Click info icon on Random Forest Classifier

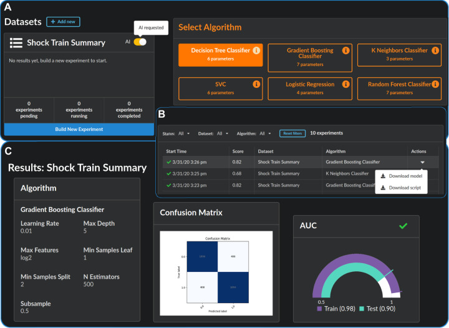pyautogui.click(x=435, y=84)
